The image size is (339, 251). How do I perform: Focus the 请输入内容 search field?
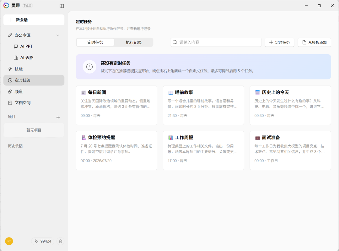(216, 42)
